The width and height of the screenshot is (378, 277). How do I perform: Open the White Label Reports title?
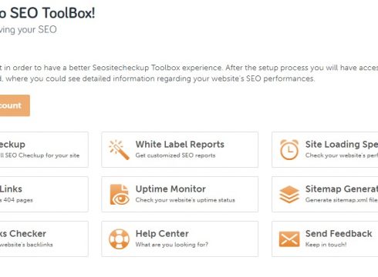(180, 145)
